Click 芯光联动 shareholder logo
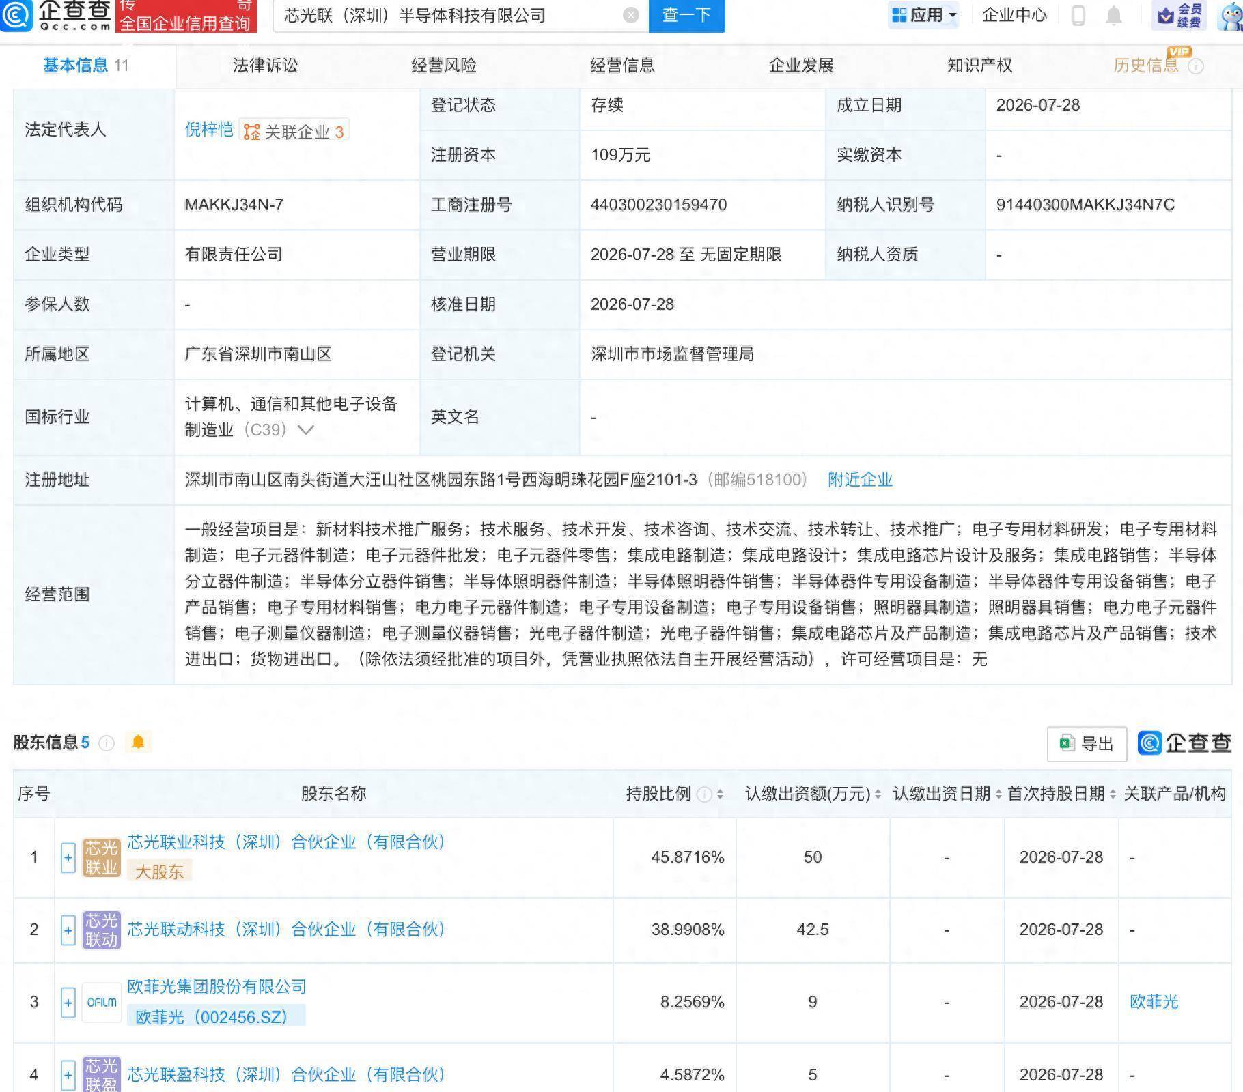 coord(101,930)
